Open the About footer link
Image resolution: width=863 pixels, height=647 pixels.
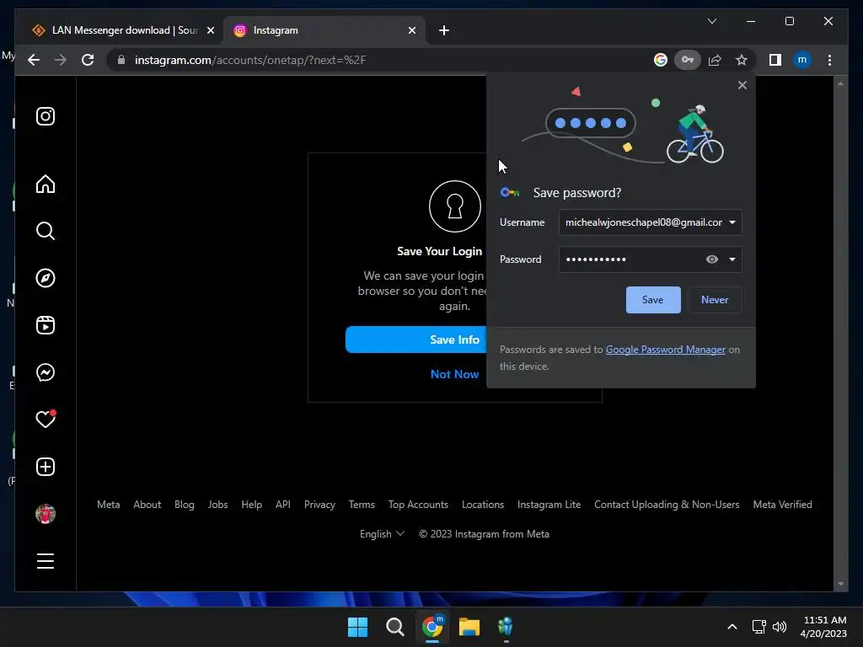click(147, 505)
